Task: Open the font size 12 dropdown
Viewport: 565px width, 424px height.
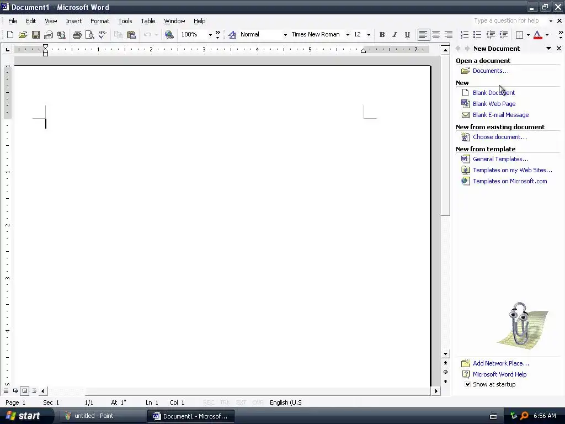Action: click(x=369, y=35)
